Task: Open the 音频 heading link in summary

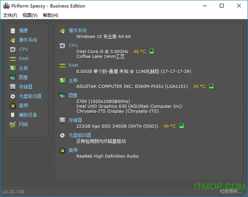Action: pos(73,150)
